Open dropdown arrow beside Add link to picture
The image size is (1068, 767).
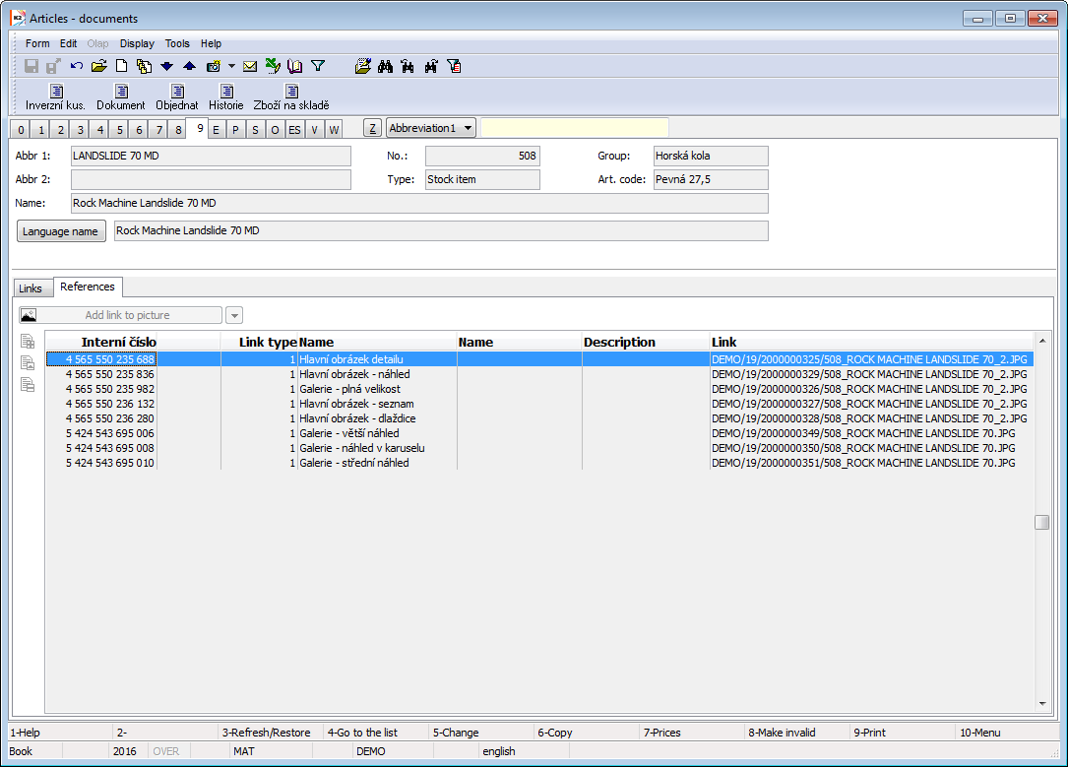[x=234, y=315]
